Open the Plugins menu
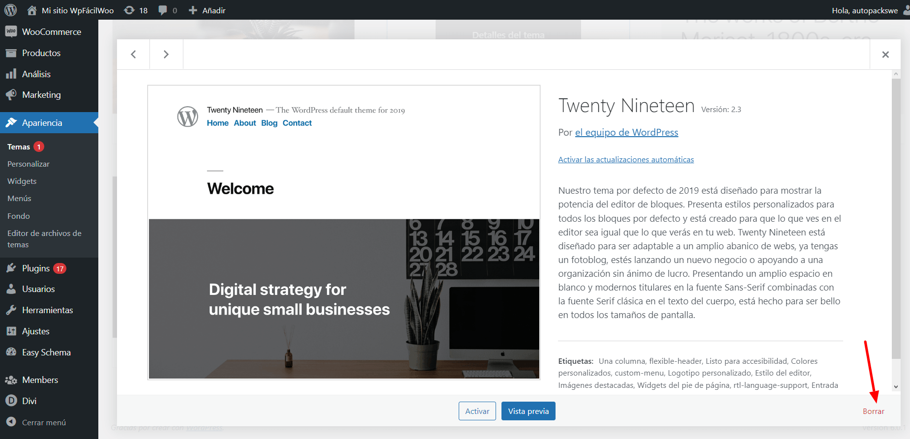The height and width of the screenshot is (439, 910). tap(36, 268)
